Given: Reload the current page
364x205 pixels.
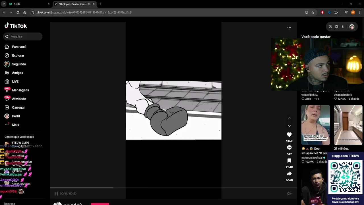Looking at the screenshot, I should 18,13.
